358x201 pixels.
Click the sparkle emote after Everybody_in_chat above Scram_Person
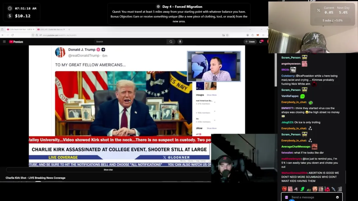(x=310, y=128)
